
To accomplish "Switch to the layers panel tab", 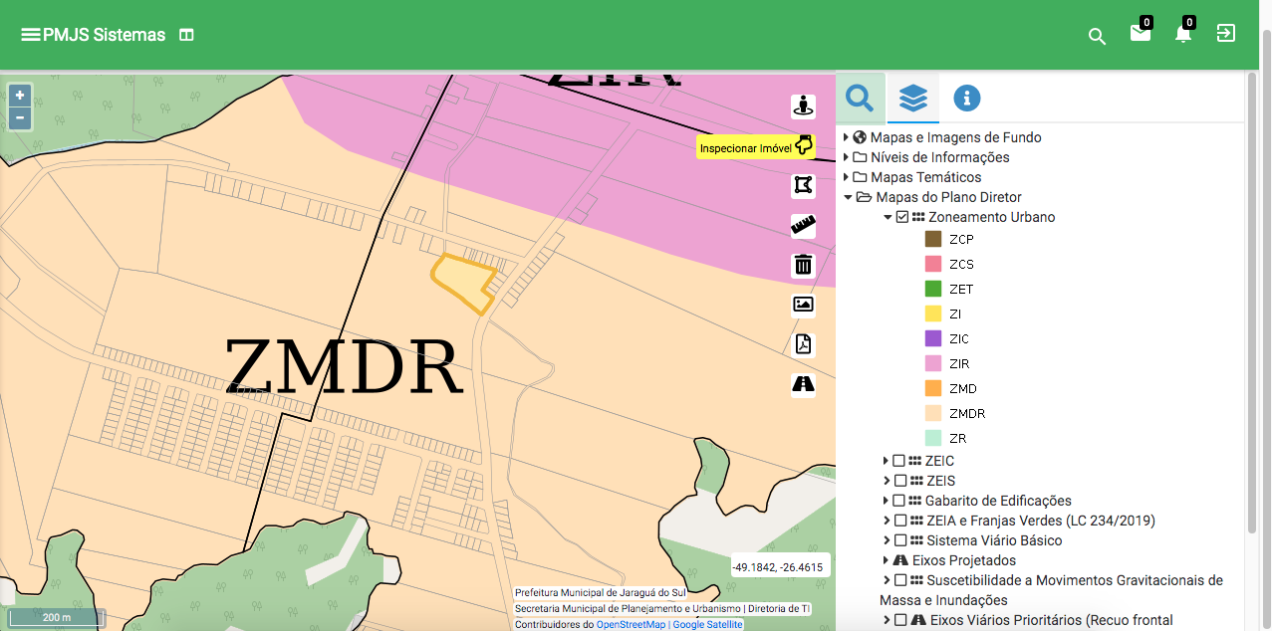I will [x=912, y=98].
